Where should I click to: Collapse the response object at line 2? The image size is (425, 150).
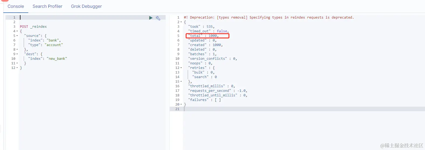pyautogui.click(x=181, y=22)
